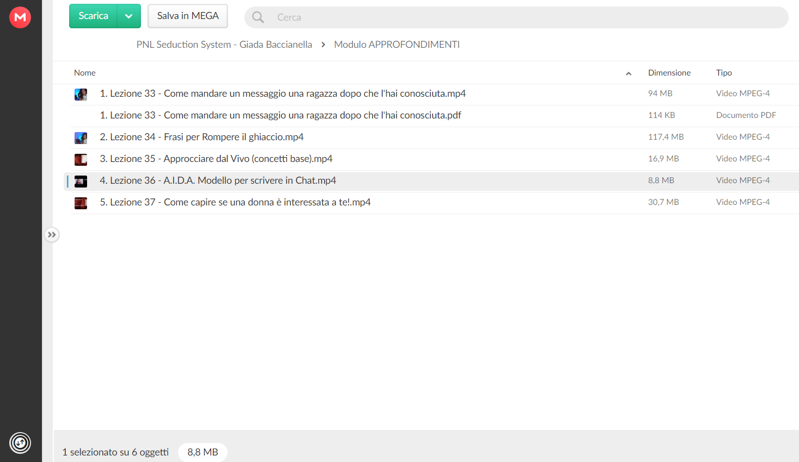The height and width of the screenshot is (462, 799).
Task: Click thumbnail icon of Lezione 34 video
Action: (81, 138)
